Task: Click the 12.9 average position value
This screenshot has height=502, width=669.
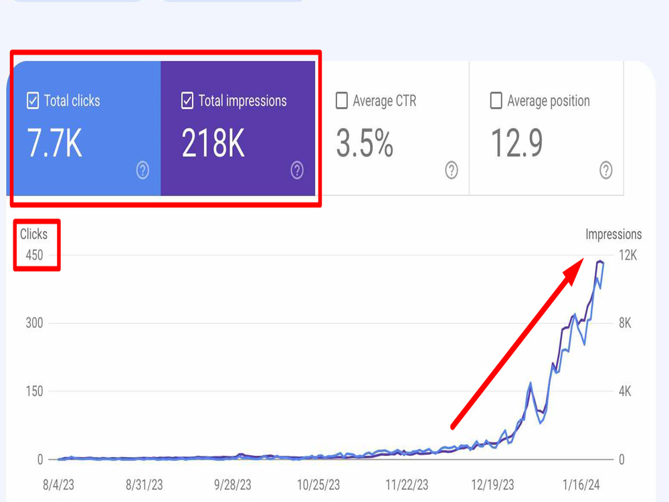Action: (x=517, y=143)
